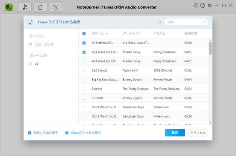This screenshot has width=236, height=156.
Task: Sort by タイトル column header
Action: [x=98, y=33]
